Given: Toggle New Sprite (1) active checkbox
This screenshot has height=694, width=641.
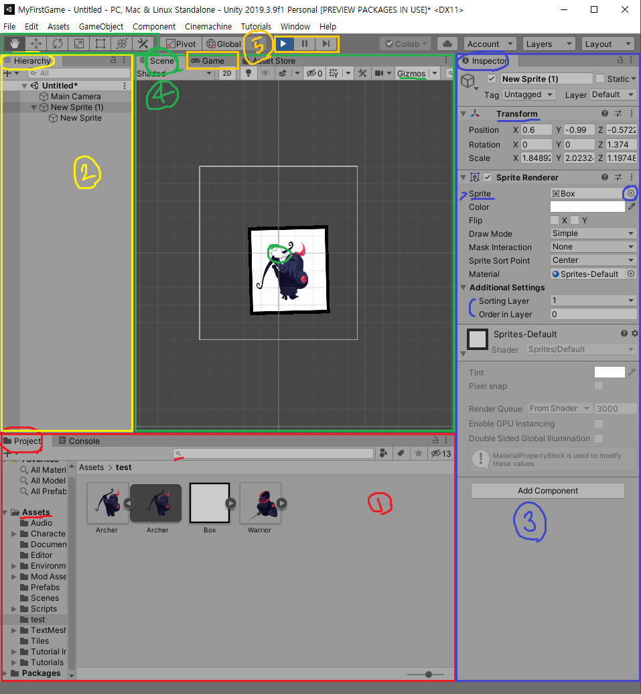Looking at the screenshot, I should 491,78.
